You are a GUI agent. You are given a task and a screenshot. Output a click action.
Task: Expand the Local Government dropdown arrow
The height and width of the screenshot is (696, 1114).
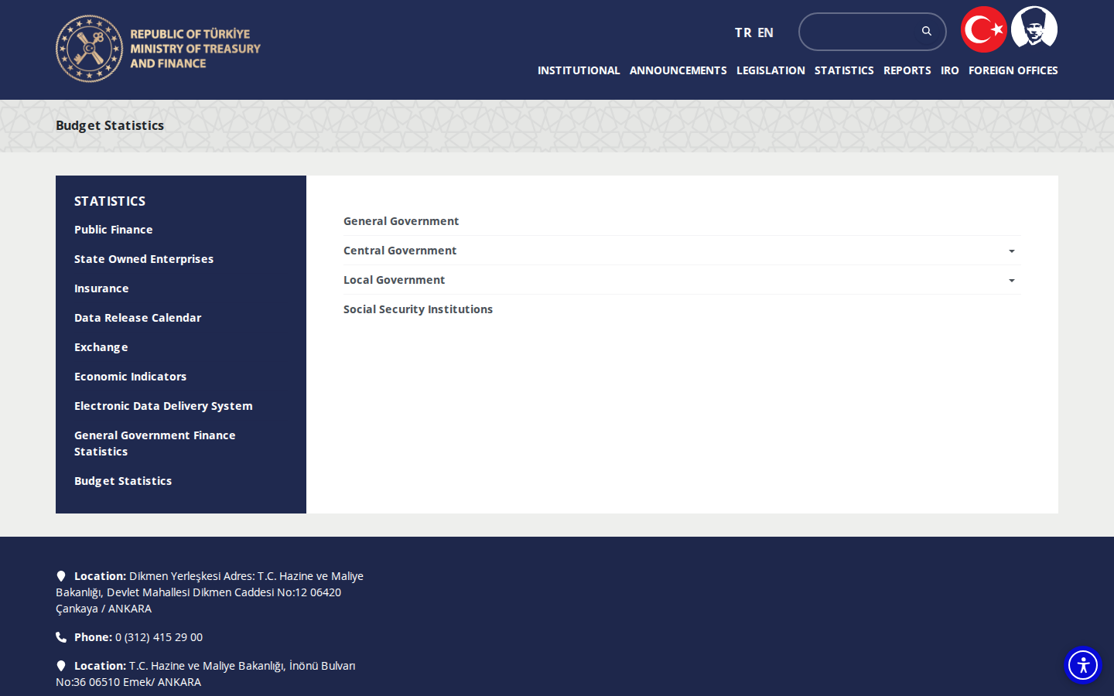point(1011,281)
